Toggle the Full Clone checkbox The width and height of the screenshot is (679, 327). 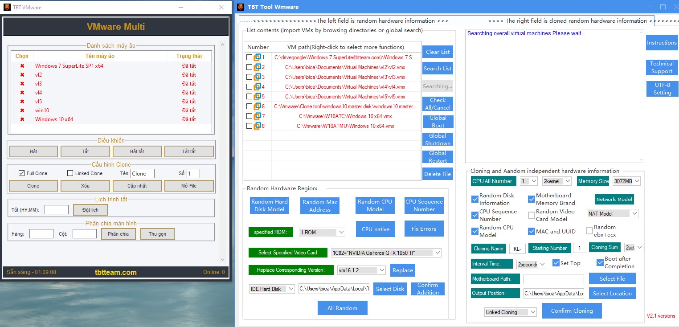tap(21, 173)
